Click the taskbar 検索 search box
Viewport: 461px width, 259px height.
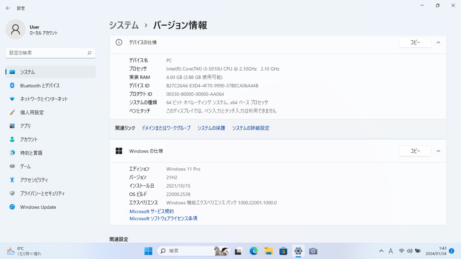[x=194, y=251]
